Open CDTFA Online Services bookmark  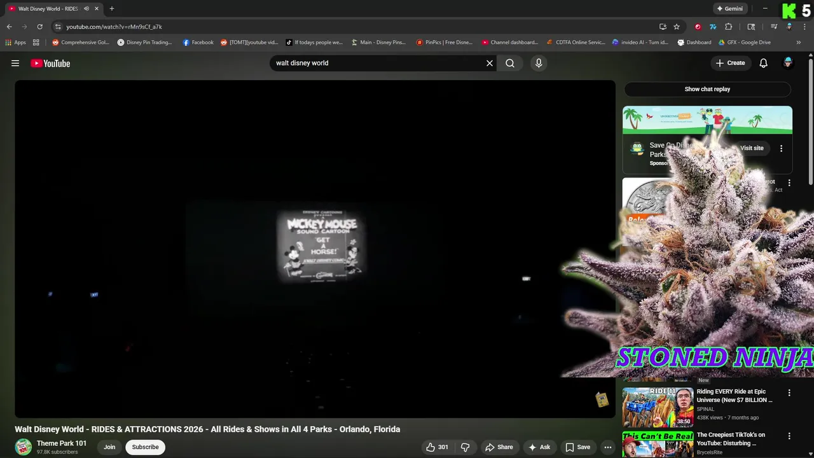point(576,43)
